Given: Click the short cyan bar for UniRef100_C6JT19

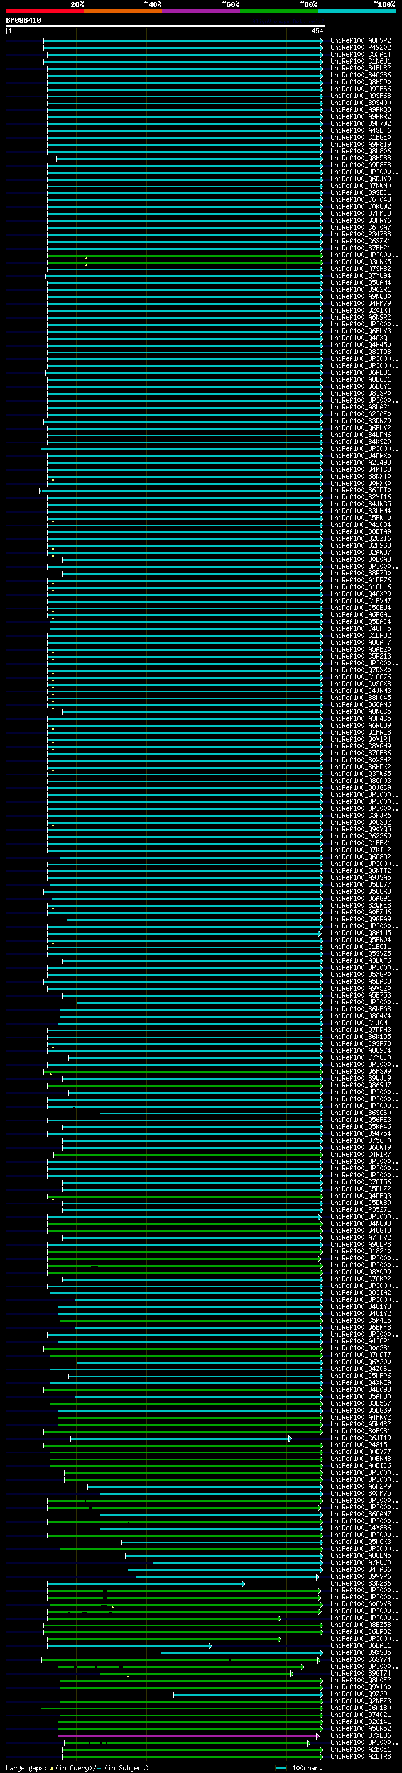Looking at the screenshot, I should (181, 1438).
